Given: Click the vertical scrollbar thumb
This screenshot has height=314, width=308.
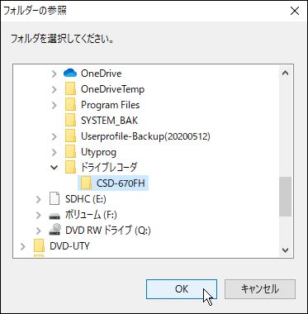Looking at the screenshot, I should (286, 197).
